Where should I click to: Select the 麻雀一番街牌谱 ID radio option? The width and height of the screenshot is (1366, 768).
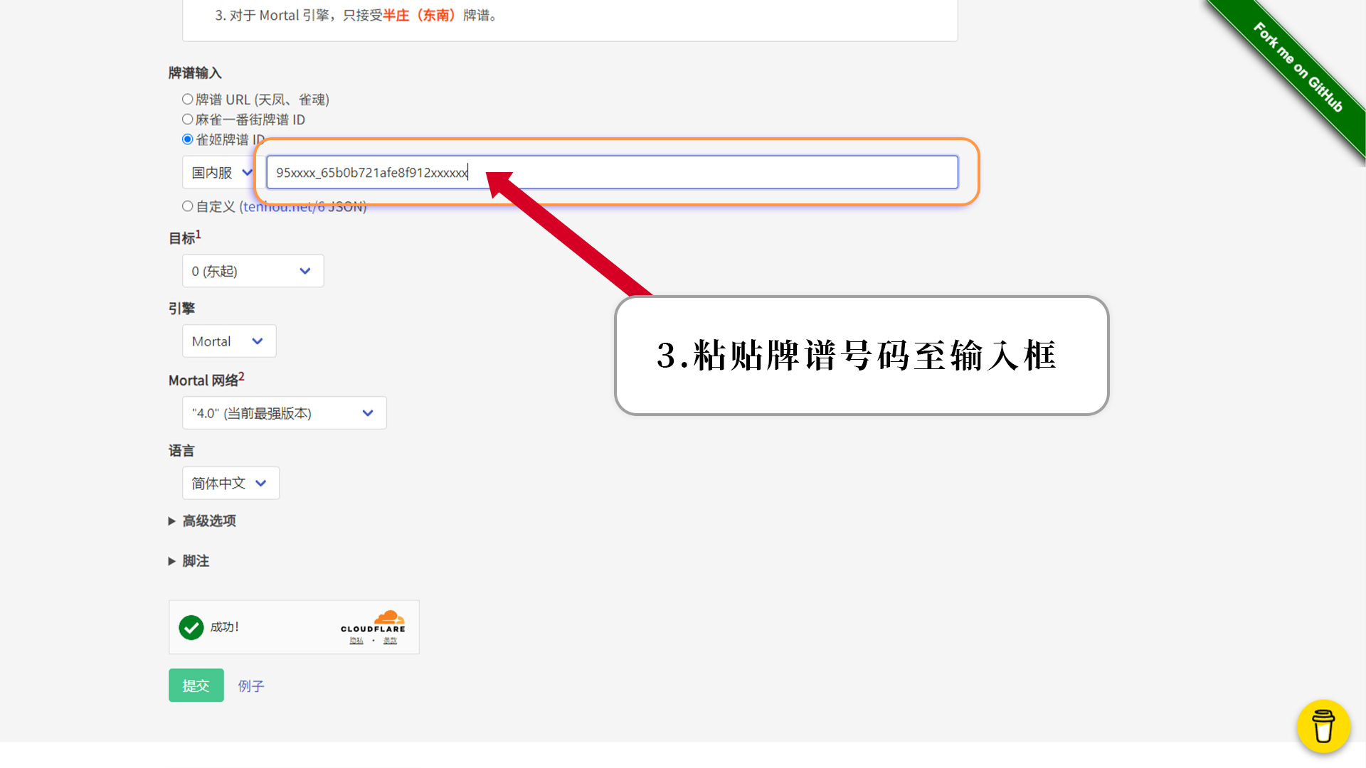187,119
